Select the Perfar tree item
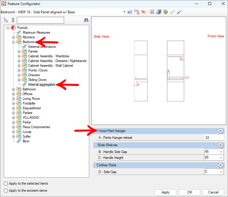 (27, 122)
